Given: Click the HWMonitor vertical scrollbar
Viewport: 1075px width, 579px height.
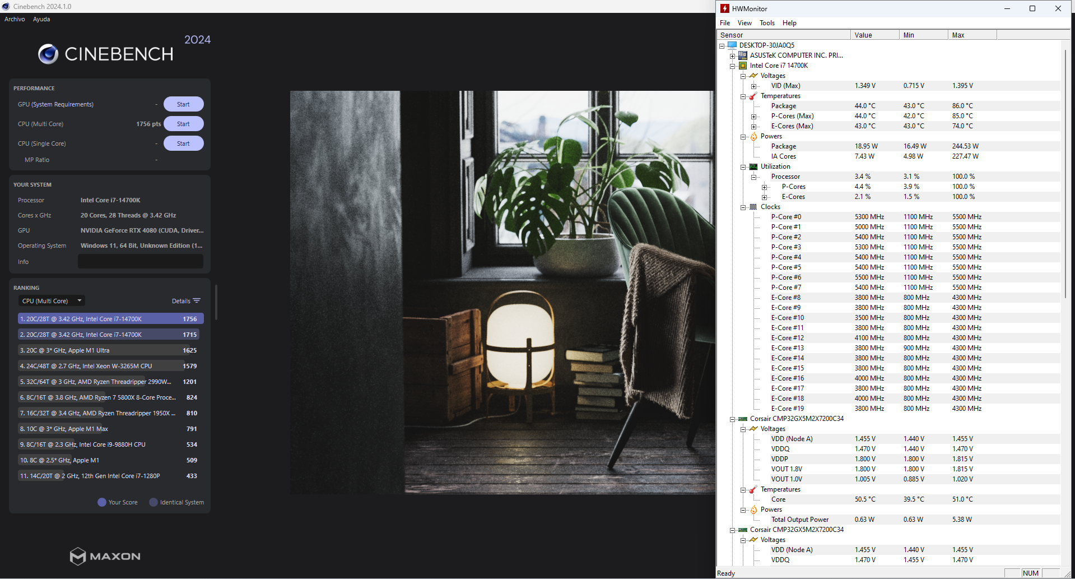Looking at the screenshot, I should (1065, 168).
